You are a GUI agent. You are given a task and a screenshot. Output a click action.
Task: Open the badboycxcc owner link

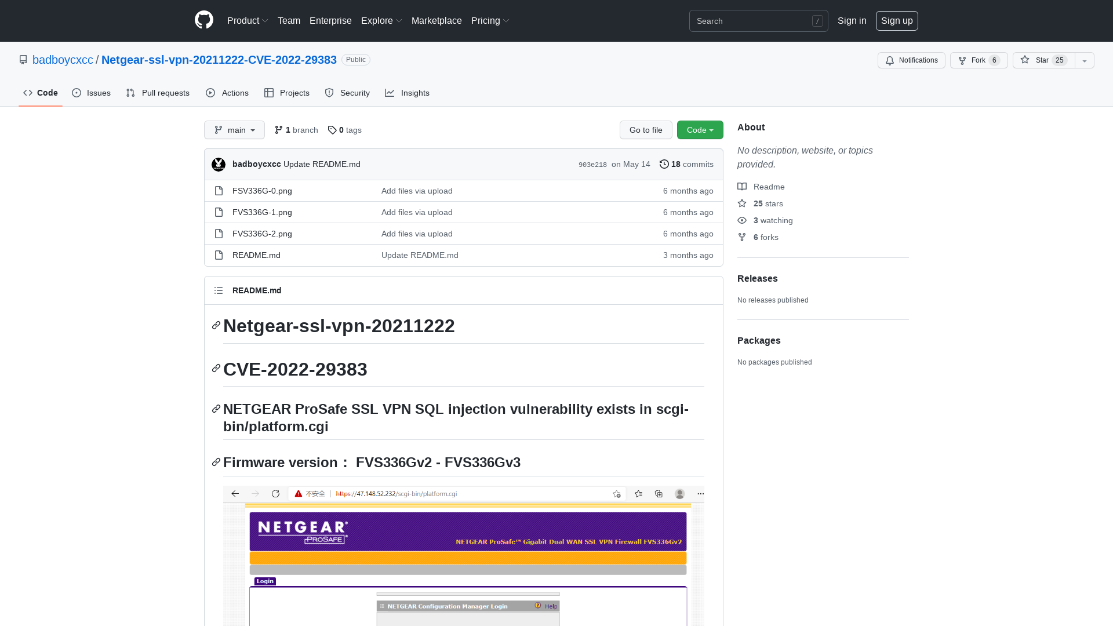(63, 60)
